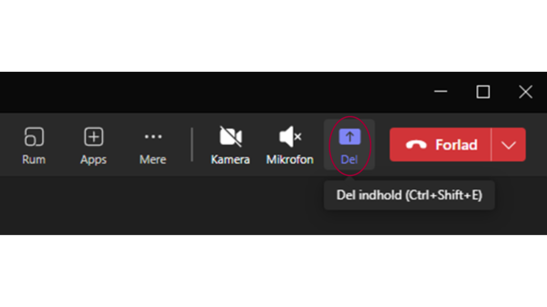Screen dimensions: 547x307
Task: Turn on the crossed-out Kamera icon
Action: (230, 136)
